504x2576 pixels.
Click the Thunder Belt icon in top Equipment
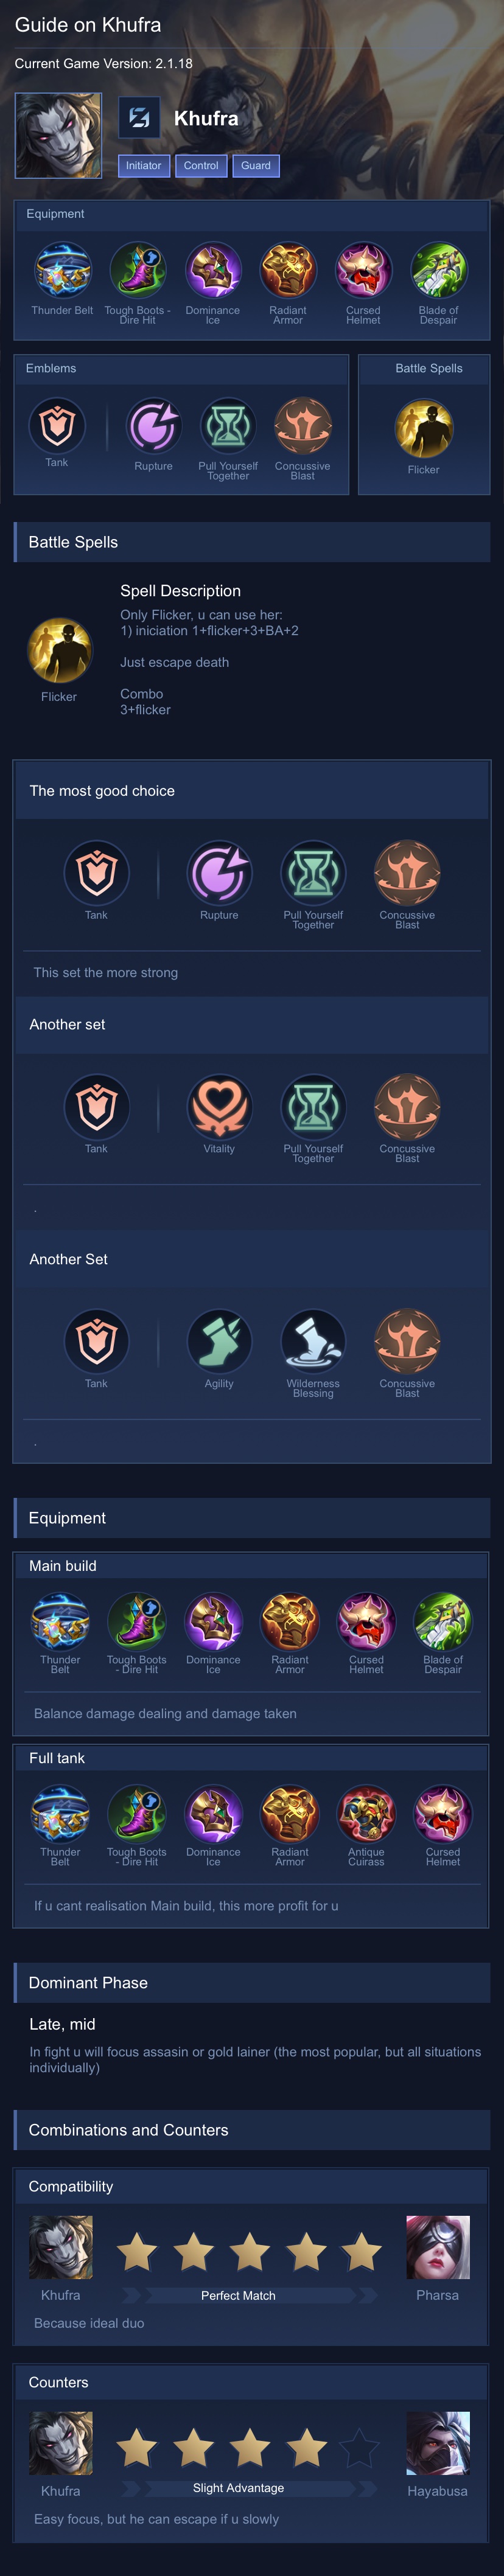pyautogui.click(x=63, y=271)
